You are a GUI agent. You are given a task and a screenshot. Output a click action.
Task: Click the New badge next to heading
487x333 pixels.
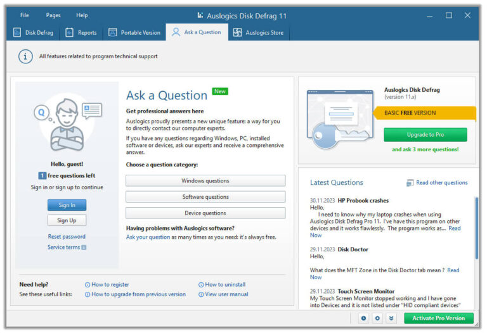point(220,91)
